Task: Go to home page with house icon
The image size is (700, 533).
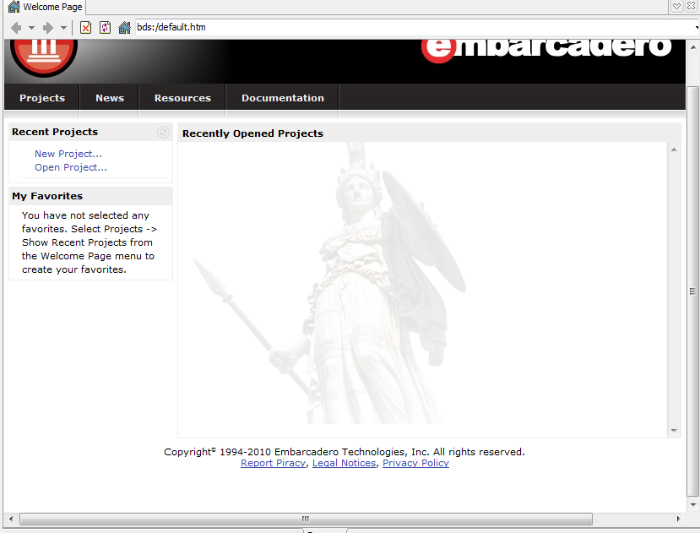Action: click(125, 28)
